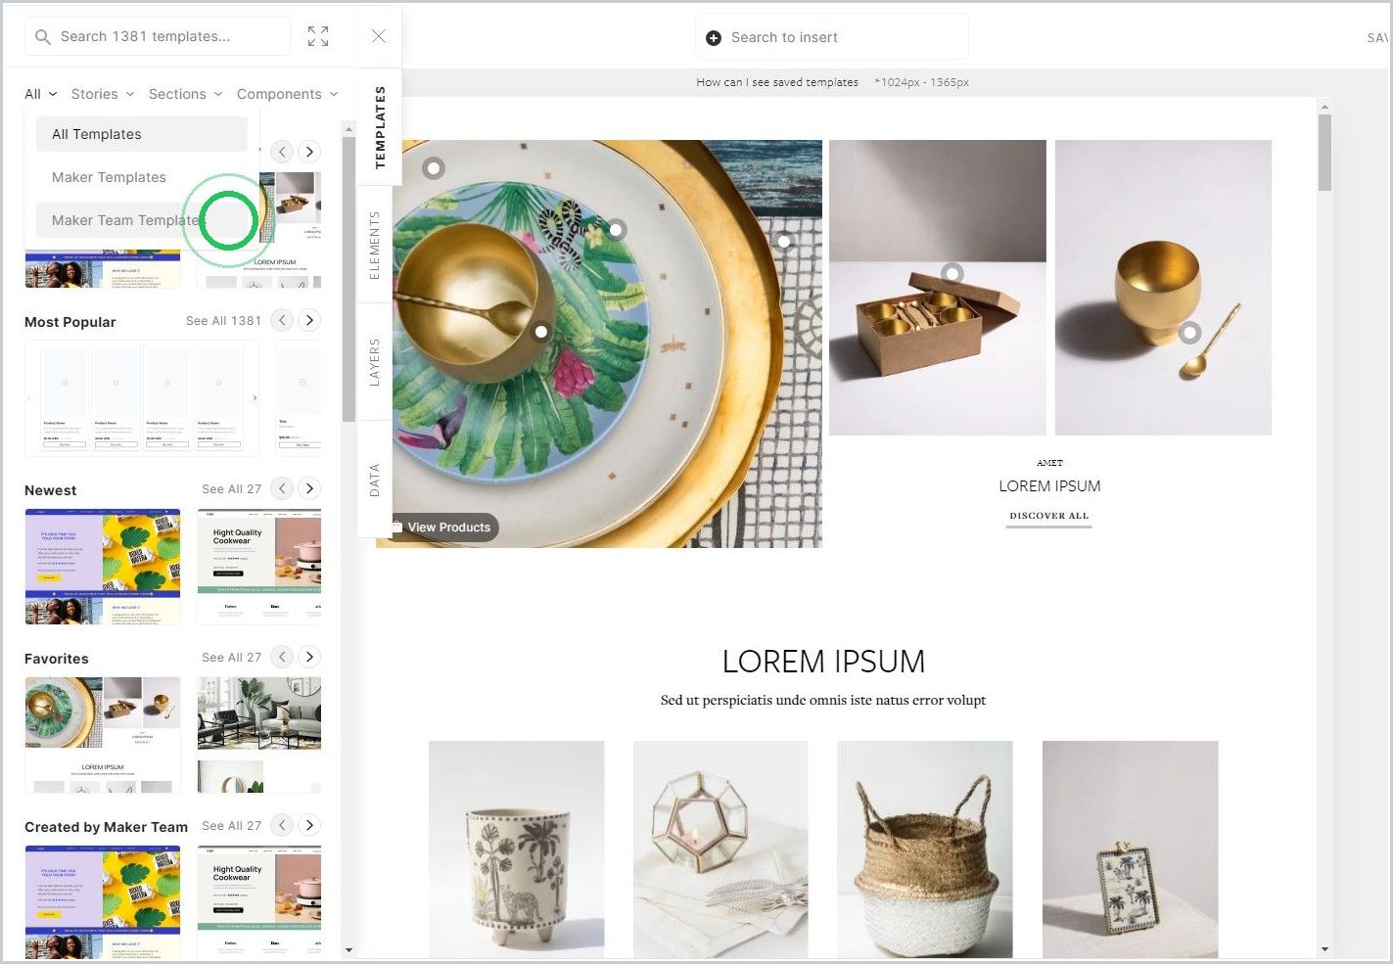Expand the templates panel to fullscreen

point(318,36)
